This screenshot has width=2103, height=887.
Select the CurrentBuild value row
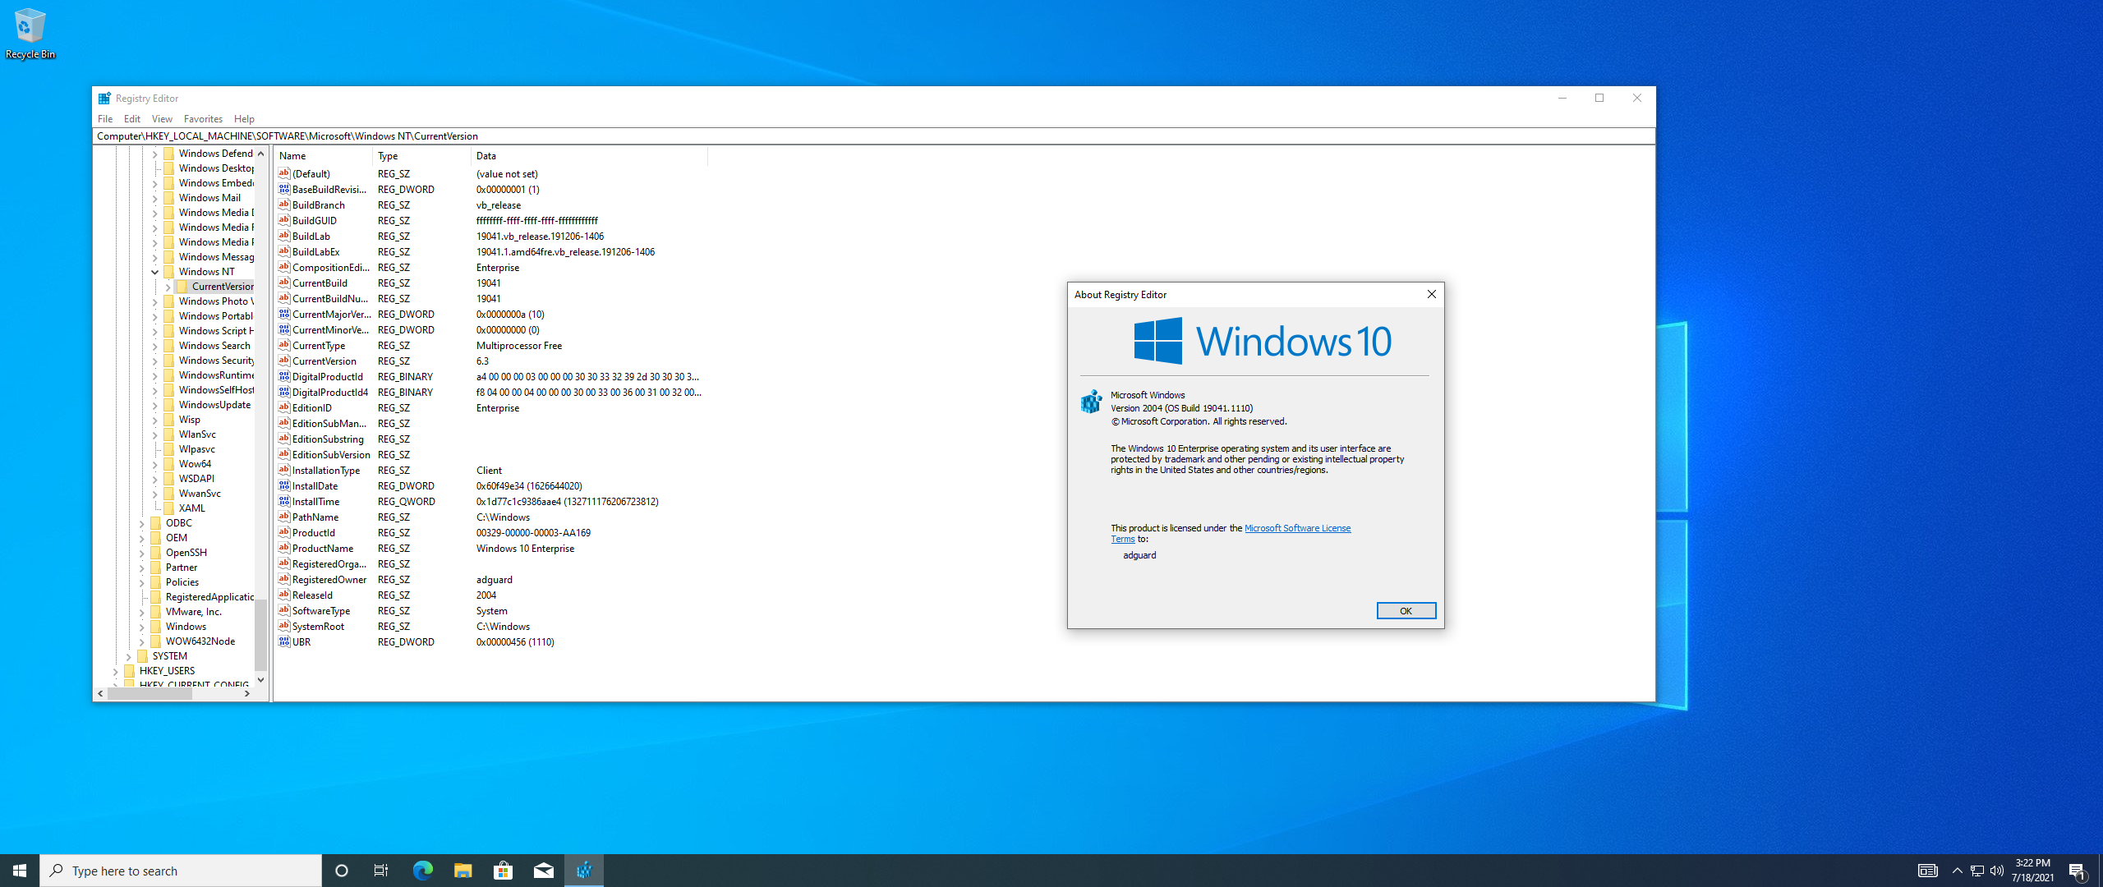tap(490, 283)
